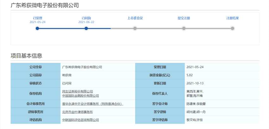Click the 公司全称 header cell
269x129 pixels.
click(x=35, y=67)
